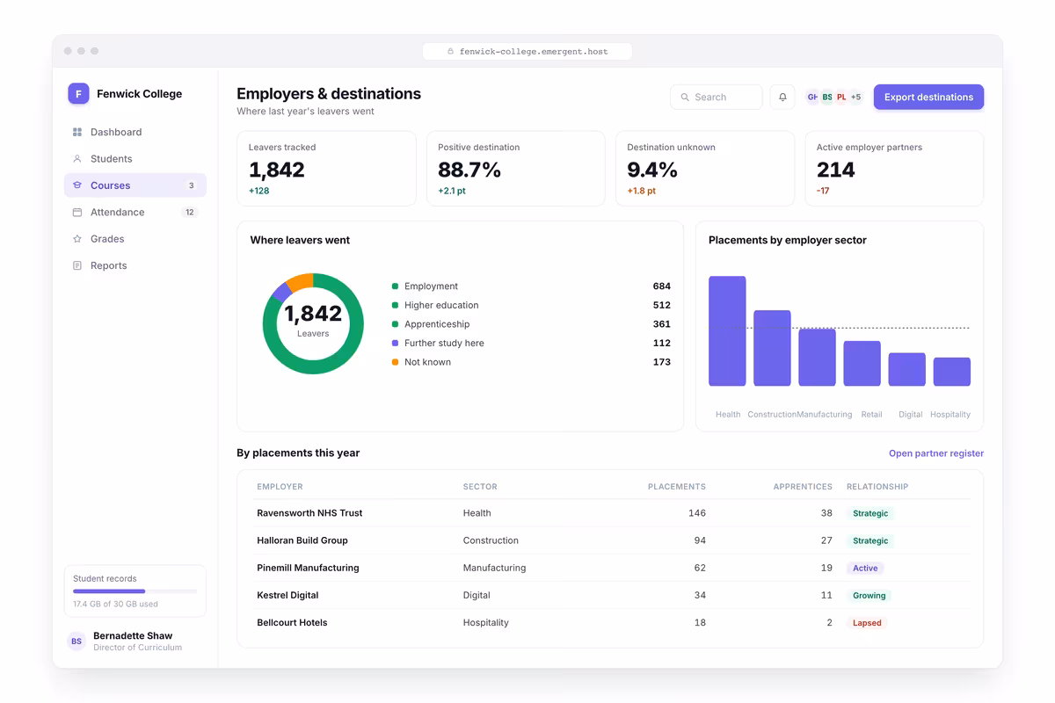Click the Export destinations button

928,98
